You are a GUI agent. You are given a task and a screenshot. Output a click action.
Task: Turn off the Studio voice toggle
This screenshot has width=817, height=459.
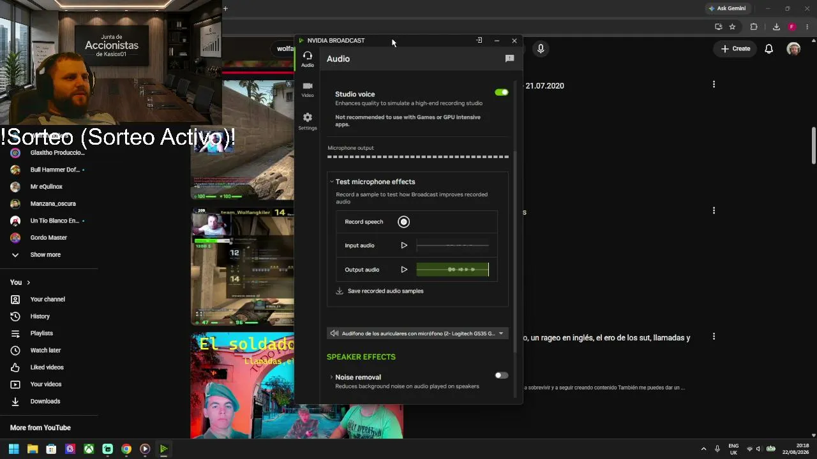pos(502,92)
